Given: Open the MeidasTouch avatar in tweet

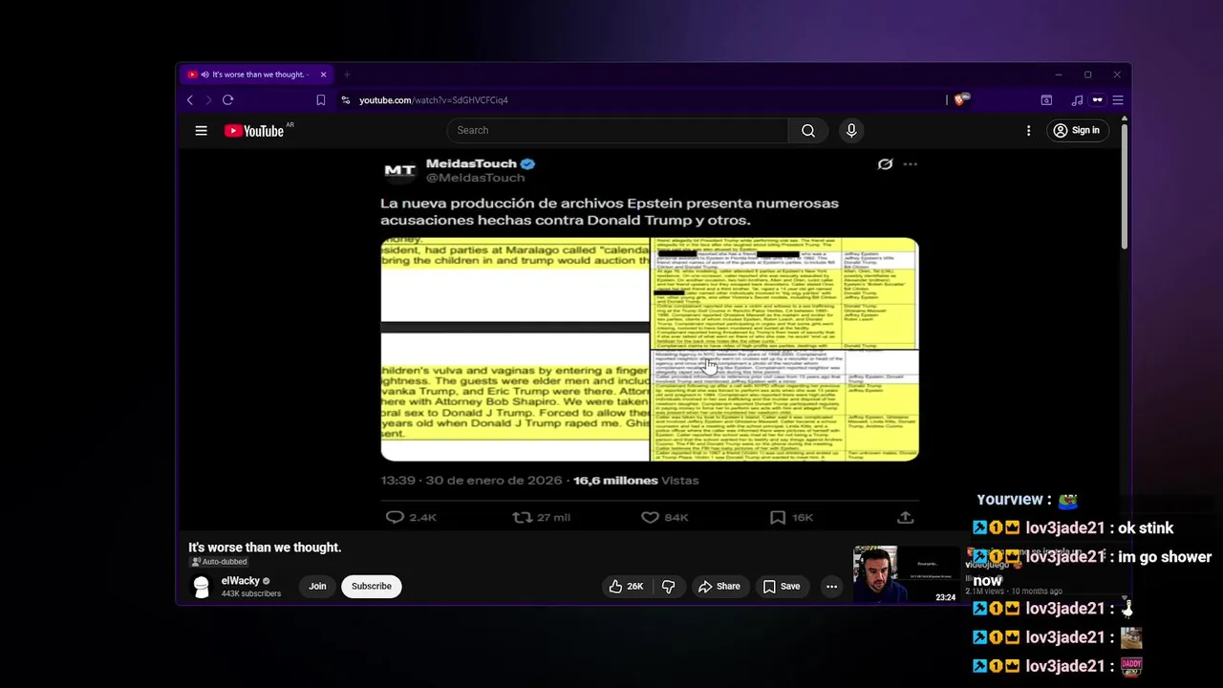Looking at the screenshot, I should pos(400,171).
